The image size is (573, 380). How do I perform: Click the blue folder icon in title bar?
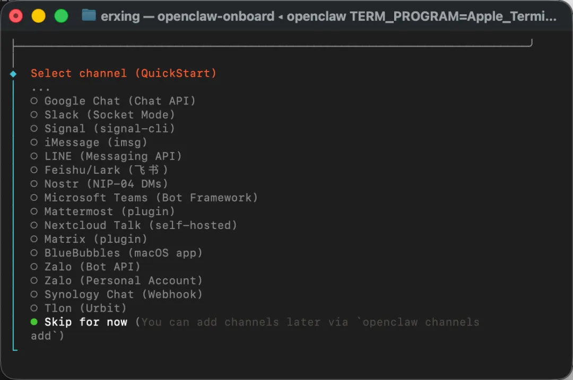(89, 16)
